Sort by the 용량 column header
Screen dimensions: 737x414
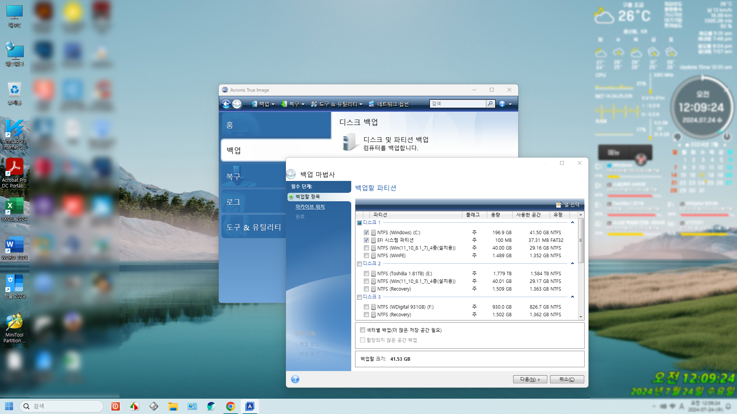coord(499,215)
